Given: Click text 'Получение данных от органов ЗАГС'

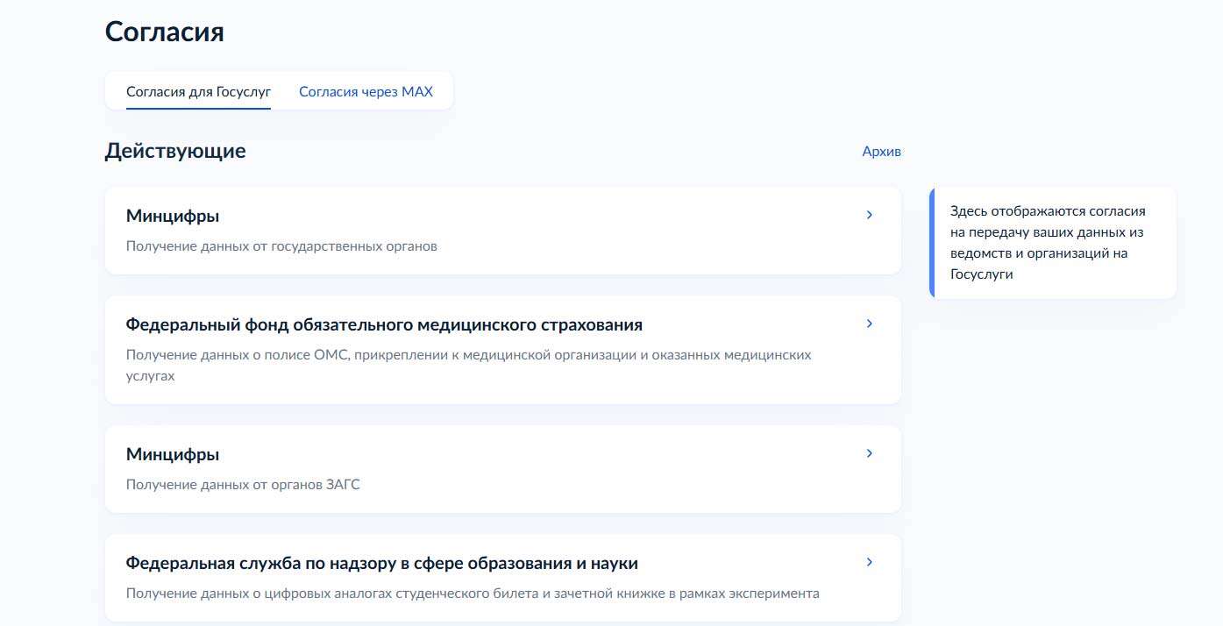Looking at the screenshot, I should click(243, 485).
